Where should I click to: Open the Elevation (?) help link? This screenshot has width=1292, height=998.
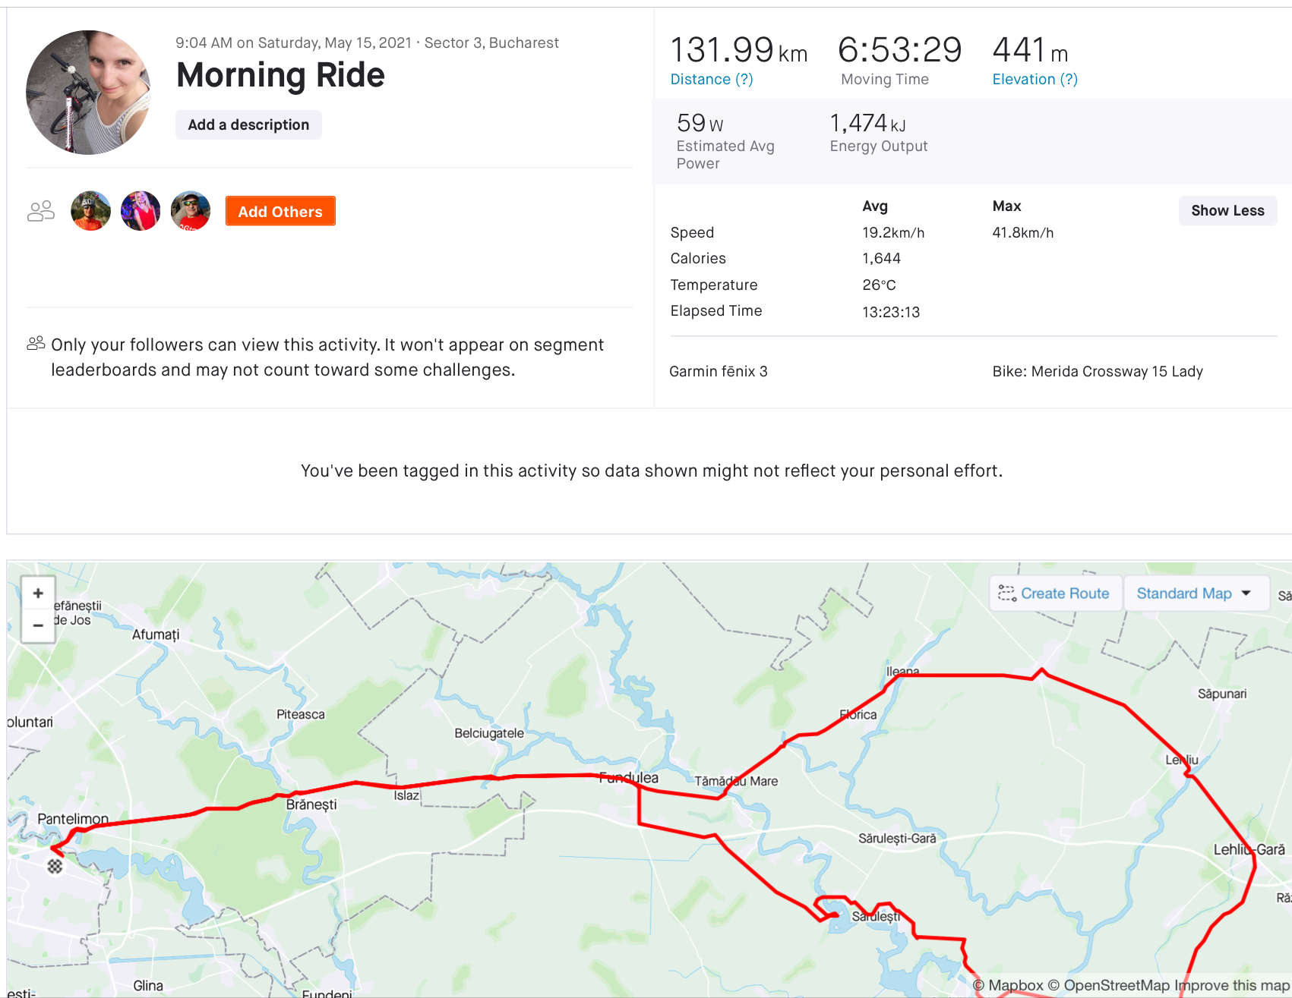coord(1035,80)
